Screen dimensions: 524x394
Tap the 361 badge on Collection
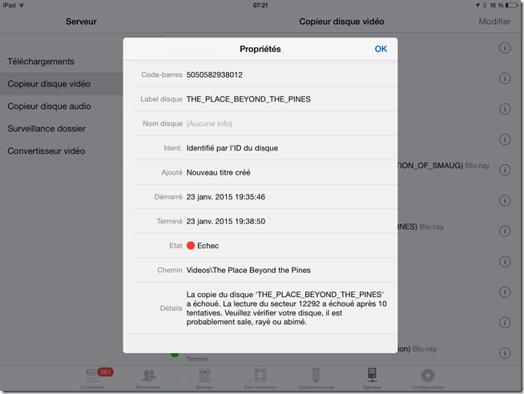pos(105,372)
